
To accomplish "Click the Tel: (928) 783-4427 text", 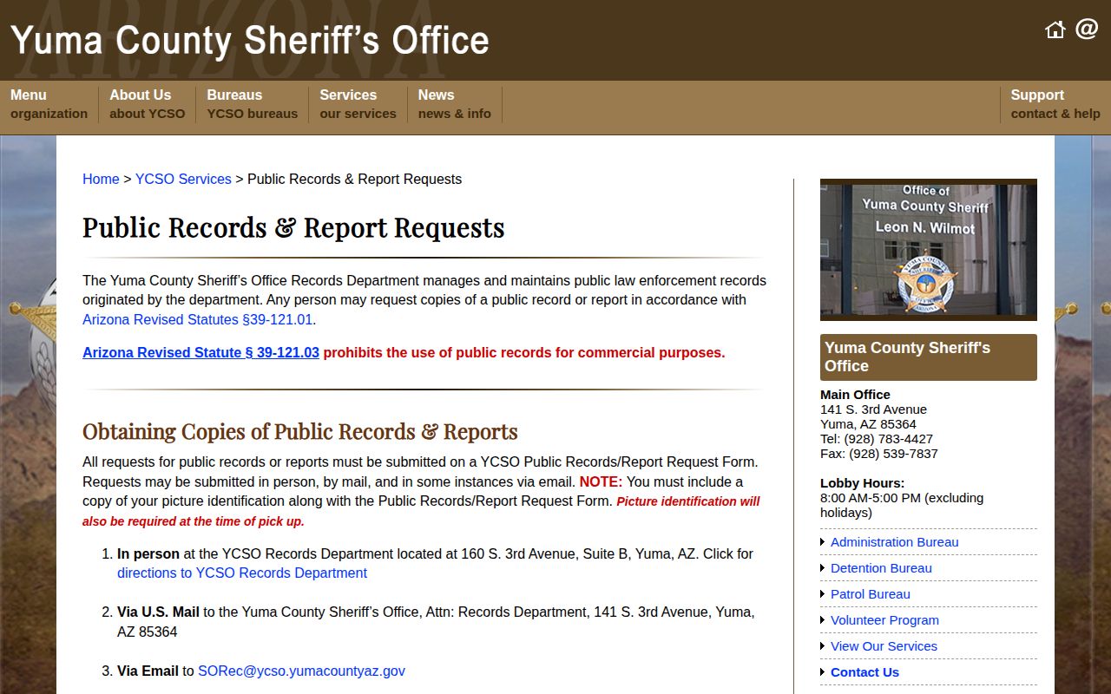I will coord(877,439).
